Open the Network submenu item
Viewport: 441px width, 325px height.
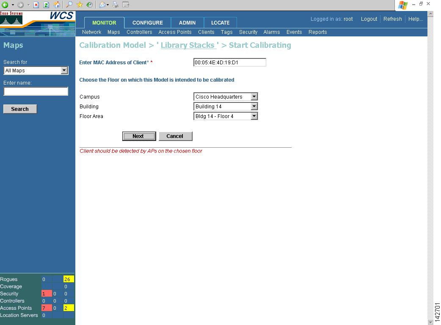(92, 32)
